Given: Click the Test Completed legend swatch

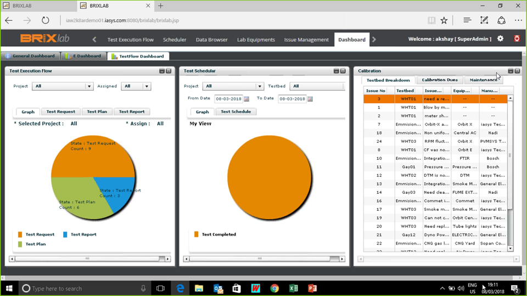Looking at the screenshot, I should [x=197, y=234].
